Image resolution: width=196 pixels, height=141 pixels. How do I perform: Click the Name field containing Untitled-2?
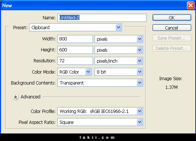[102, 18]
